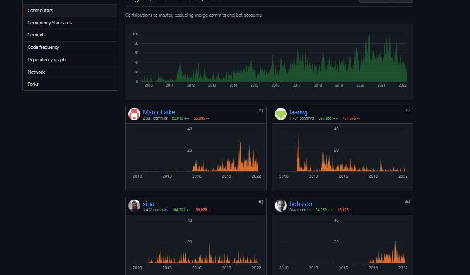Click MarcoFalke's profile avatar
This screenshot has width=470, height=275.
(x=134, y=114)
